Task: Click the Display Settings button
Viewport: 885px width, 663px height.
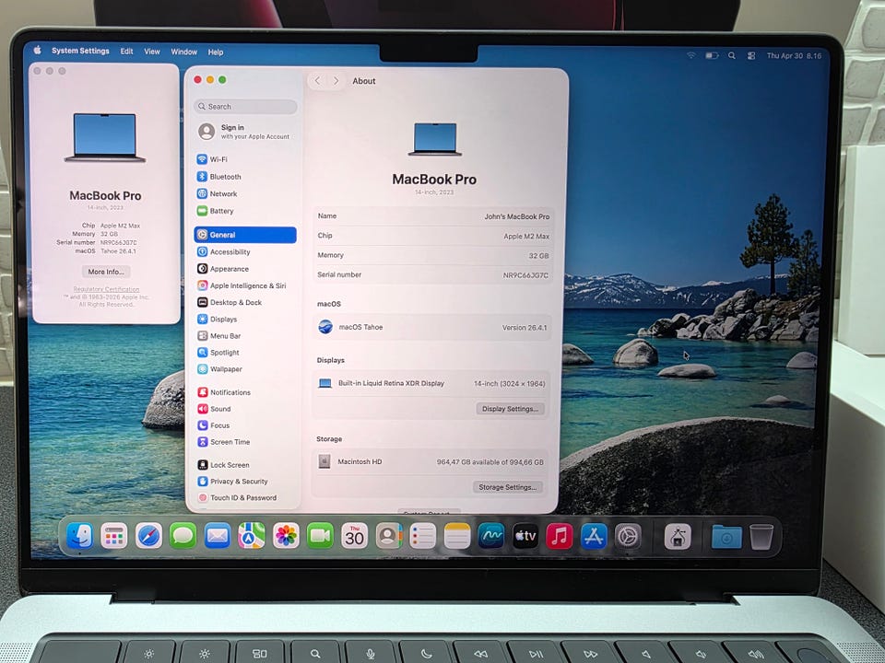Action: [x=510, y=409]
